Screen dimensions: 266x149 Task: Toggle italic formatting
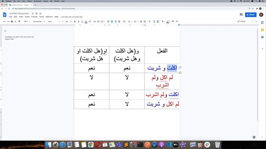click(79, 22)
